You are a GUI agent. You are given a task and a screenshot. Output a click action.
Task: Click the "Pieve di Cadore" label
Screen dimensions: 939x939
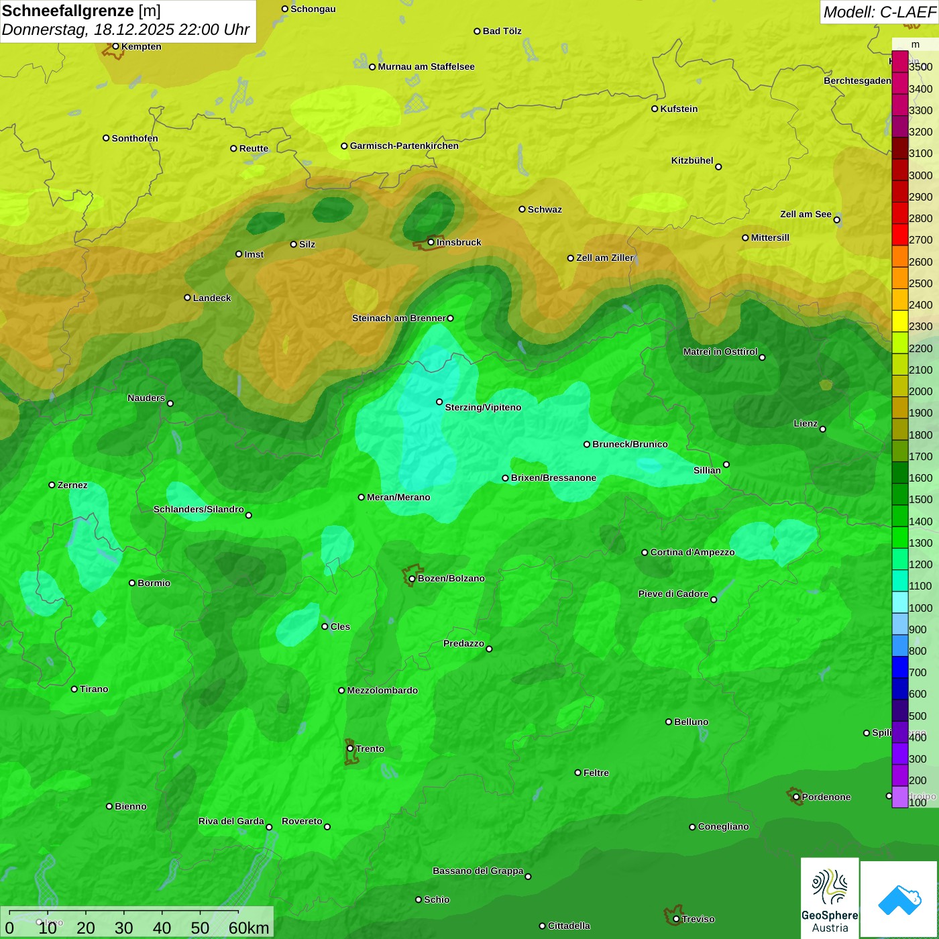pos(673,594)
